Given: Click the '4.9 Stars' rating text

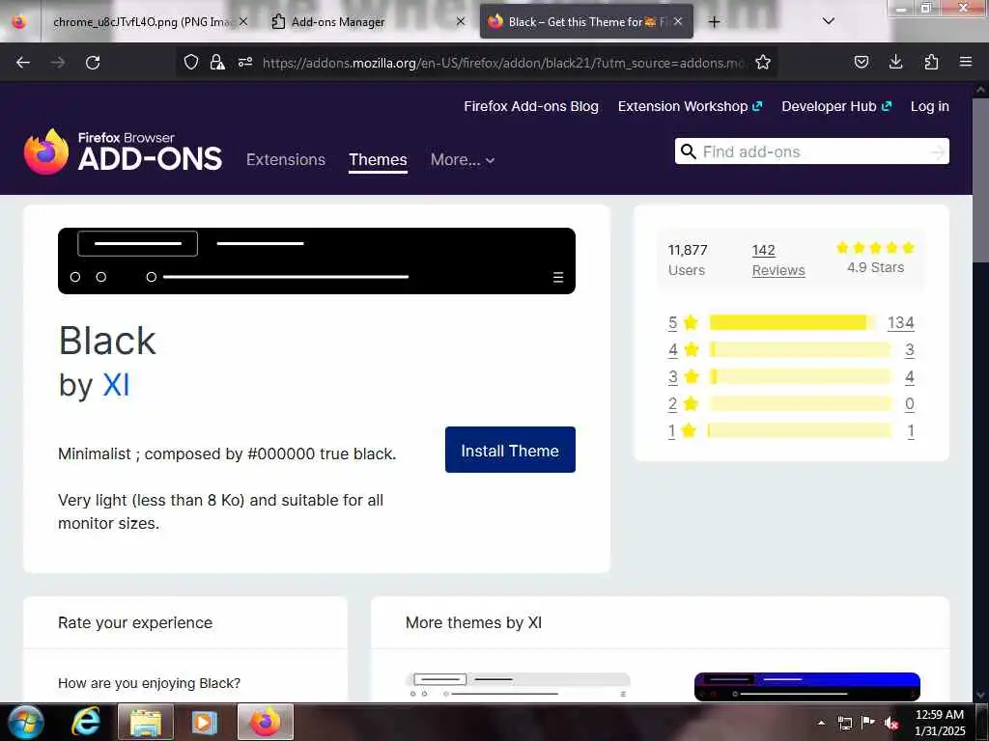Looking at the screenshot, I should point(875,268).
